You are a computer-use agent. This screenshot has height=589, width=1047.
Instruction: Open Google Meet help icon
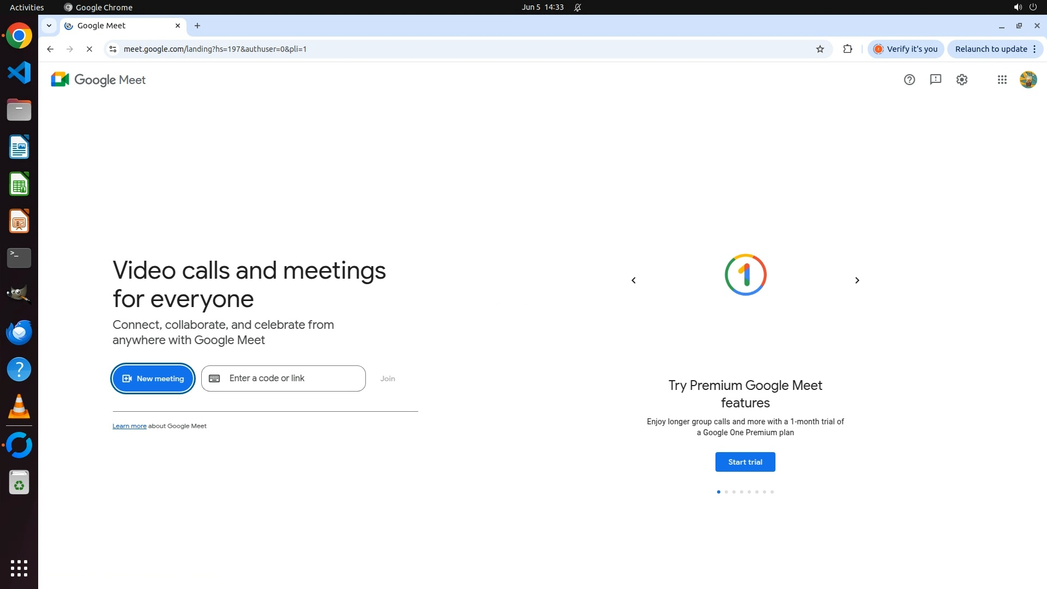pyautogui.click(x=909, y=80)
